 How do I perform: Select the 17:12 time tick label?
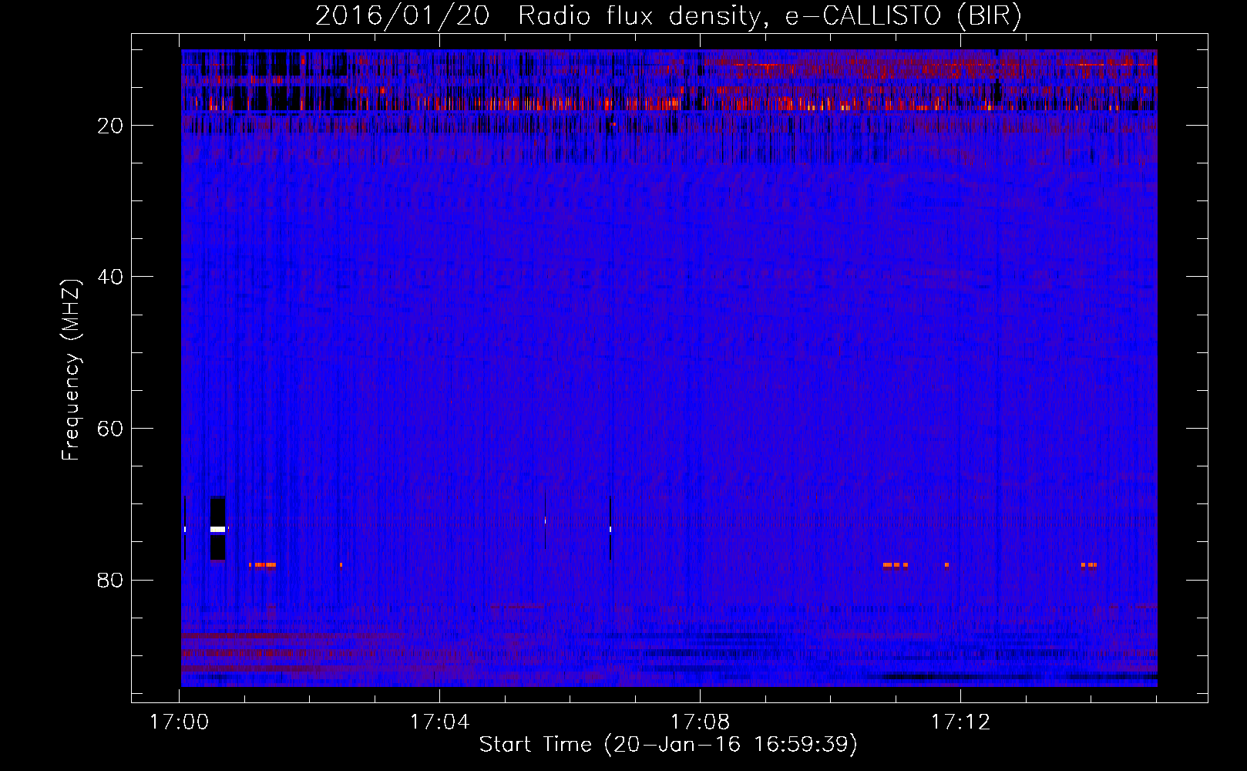coord(960,722)
